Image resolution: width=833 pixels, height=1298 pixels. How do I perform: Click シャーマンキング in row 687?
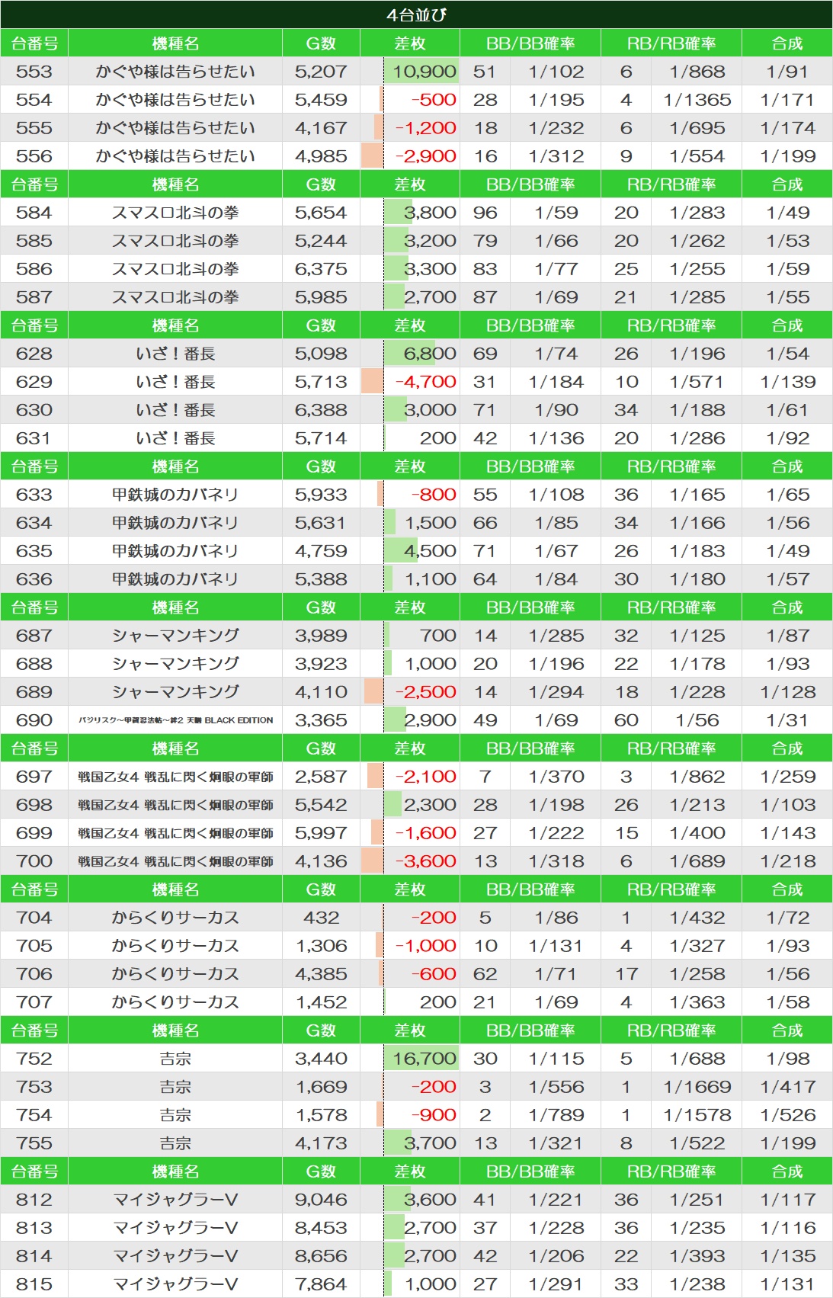(x=175, y=636)
